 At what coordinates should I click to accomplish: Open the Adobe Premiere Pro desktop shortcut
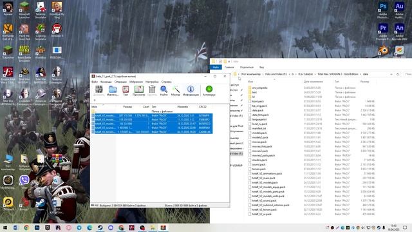pos(383,32)
